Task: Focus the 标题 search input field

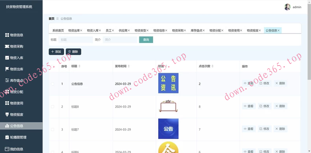Action: [x=76, y=39]
